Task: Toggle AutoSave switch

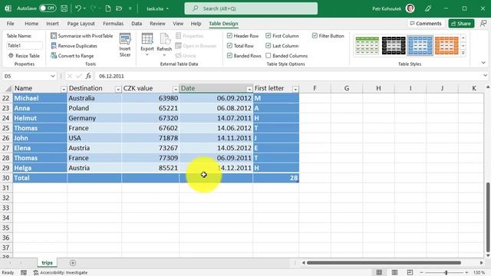Action: tap(48, 8)
